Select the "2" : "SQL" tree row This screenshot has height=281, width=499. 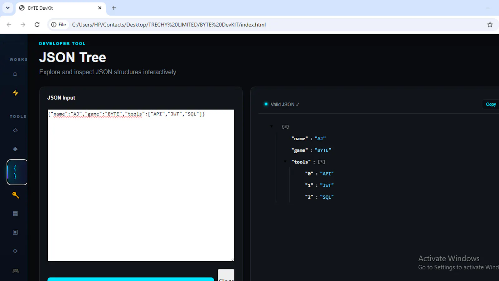click(319, 197)
